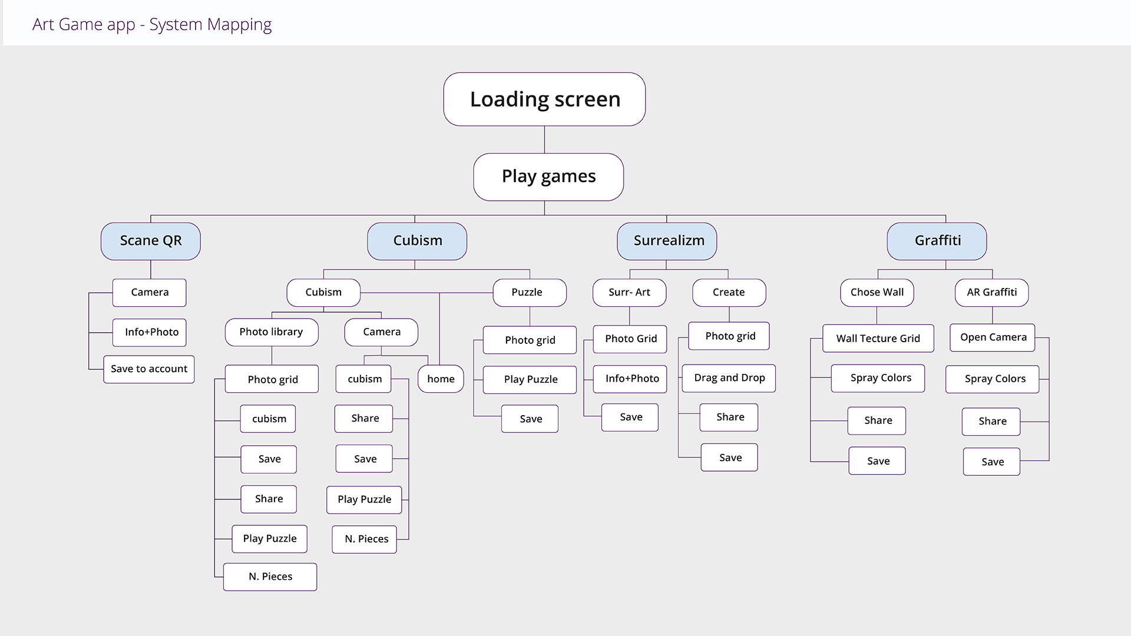Image resolution: width=1131 pixels, height=636 pixels.
Task: Select the Create node
Action: click(729, 293)
